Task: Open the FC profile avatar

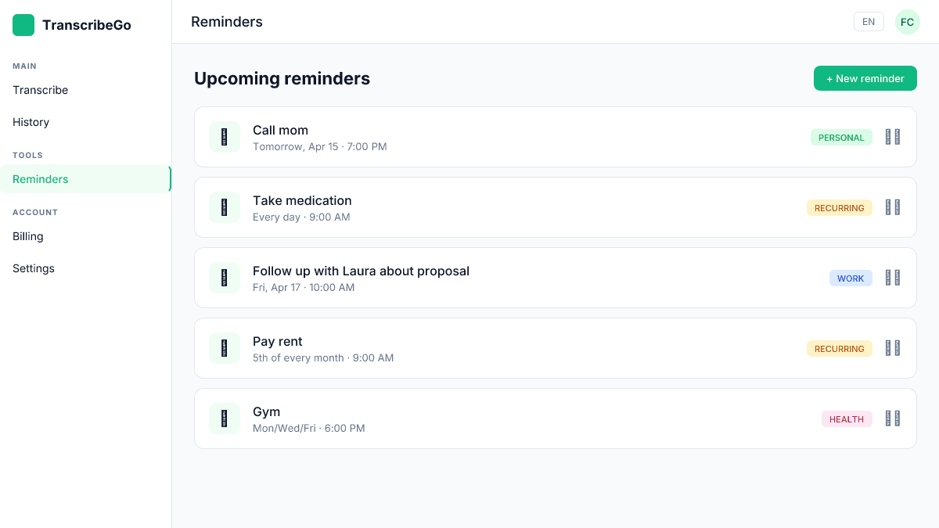Action: pyautogui.click(x=907, y=21)
